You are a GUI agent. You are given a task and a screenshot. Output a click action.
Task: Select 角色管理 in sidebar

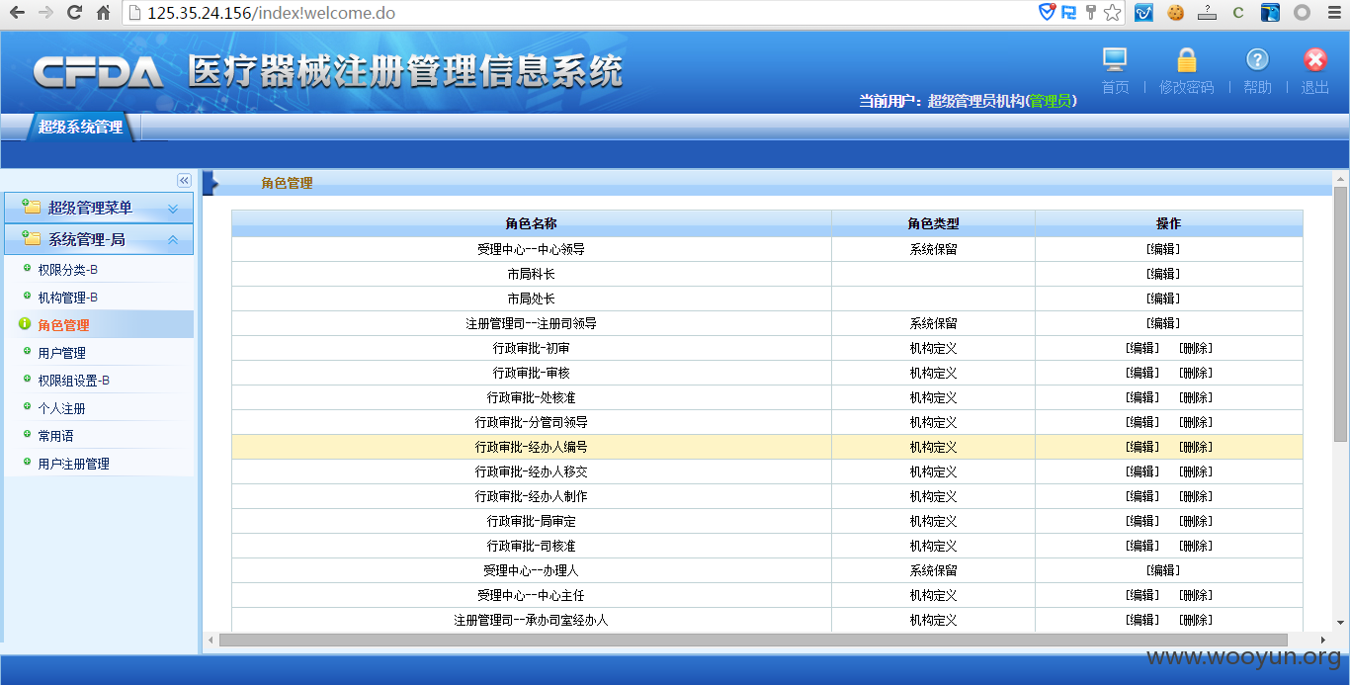coord(63,325)
